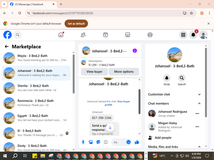This screenshot has height=160, width=214.
Task: Open the account profile menu
Action: tap(203, 35)
